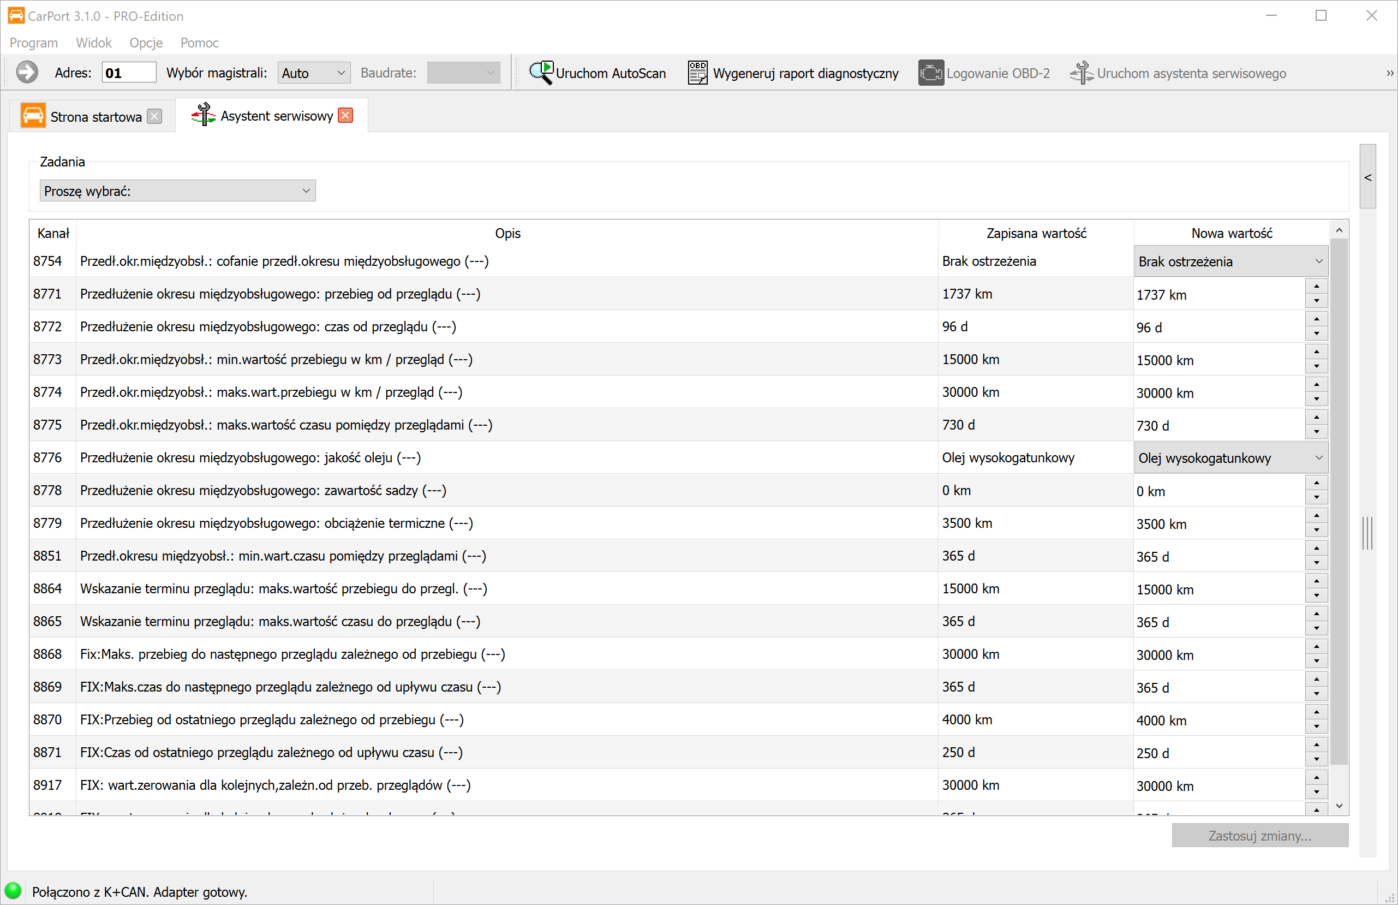Decrease the 8772 czas od przeglądu value
This screenshot has height=905, width=1398.
(1316, 334)
